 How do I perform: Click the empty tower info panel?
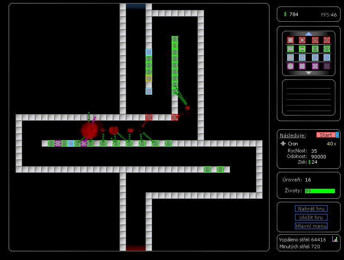[x=308, y=97]
